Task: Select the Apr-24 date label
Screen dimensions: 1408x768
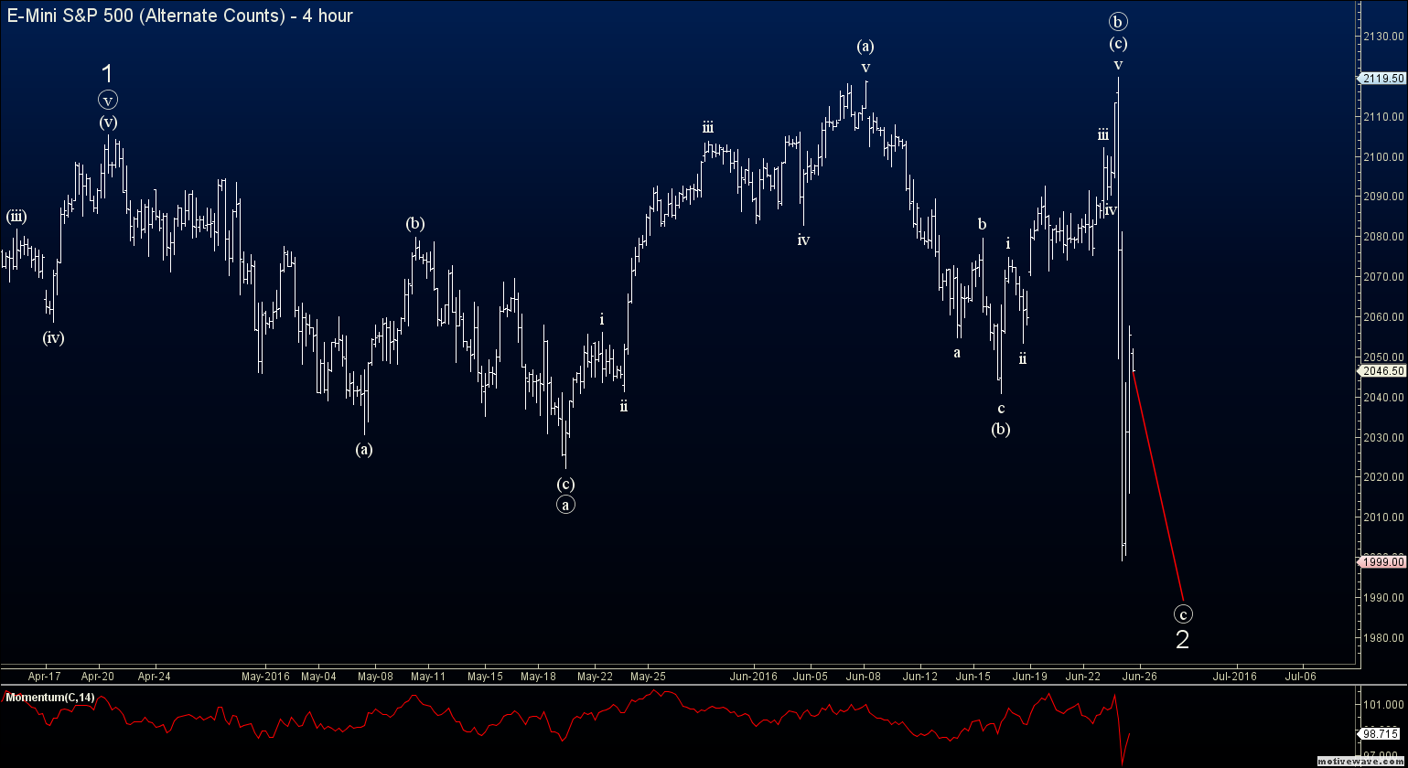Action: [154, 677]
